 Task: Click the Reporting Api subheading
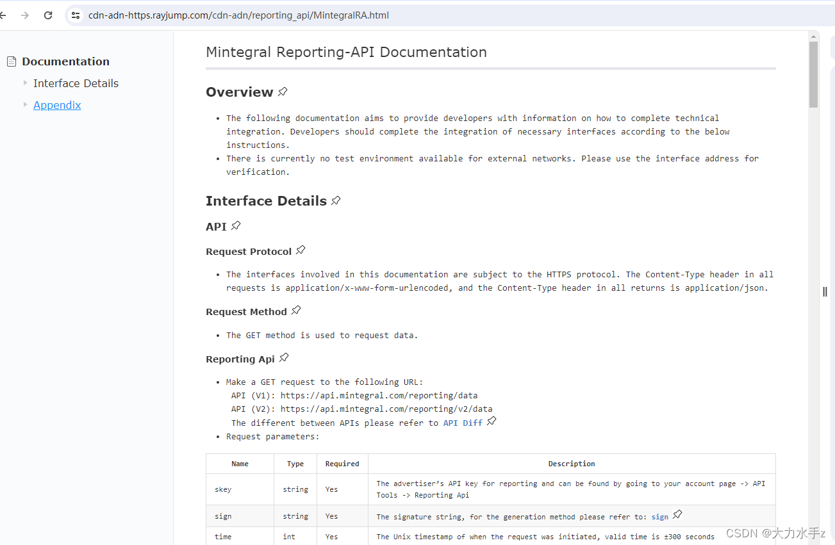pos(240,359)
